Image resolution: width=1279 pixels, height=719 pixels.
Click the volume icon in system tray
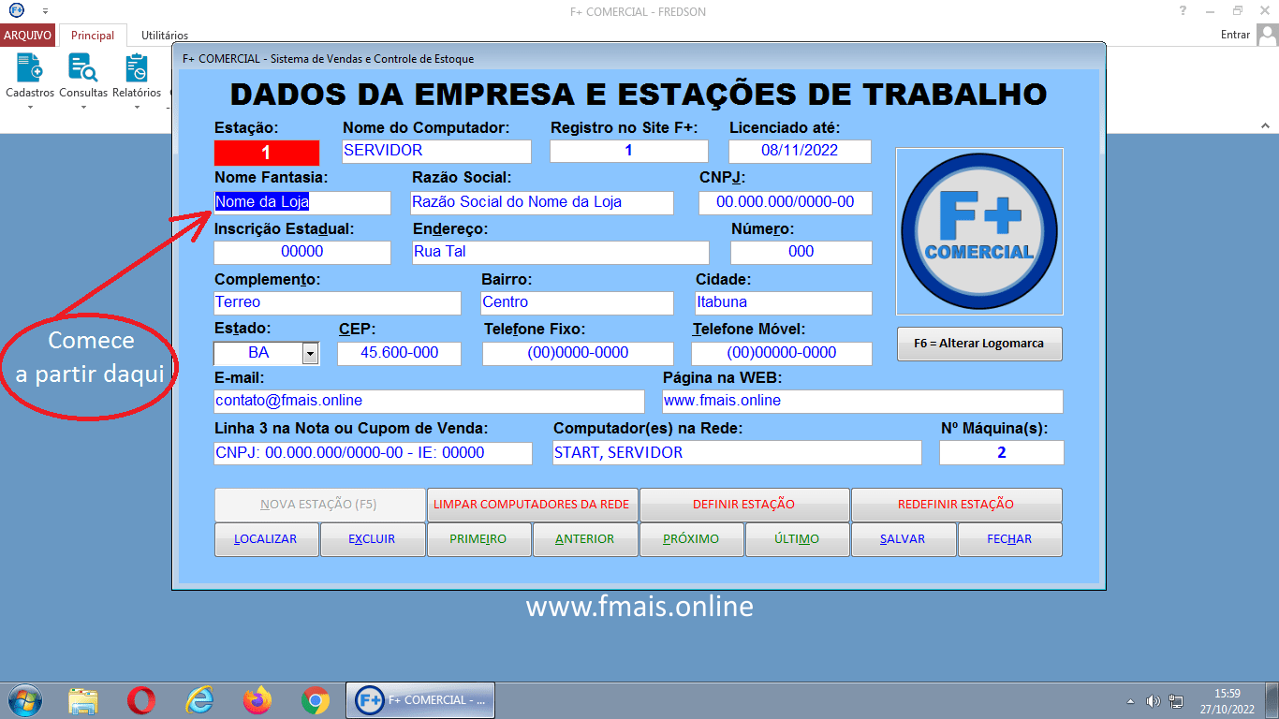pyautogui.click(x=1154, y=701)
